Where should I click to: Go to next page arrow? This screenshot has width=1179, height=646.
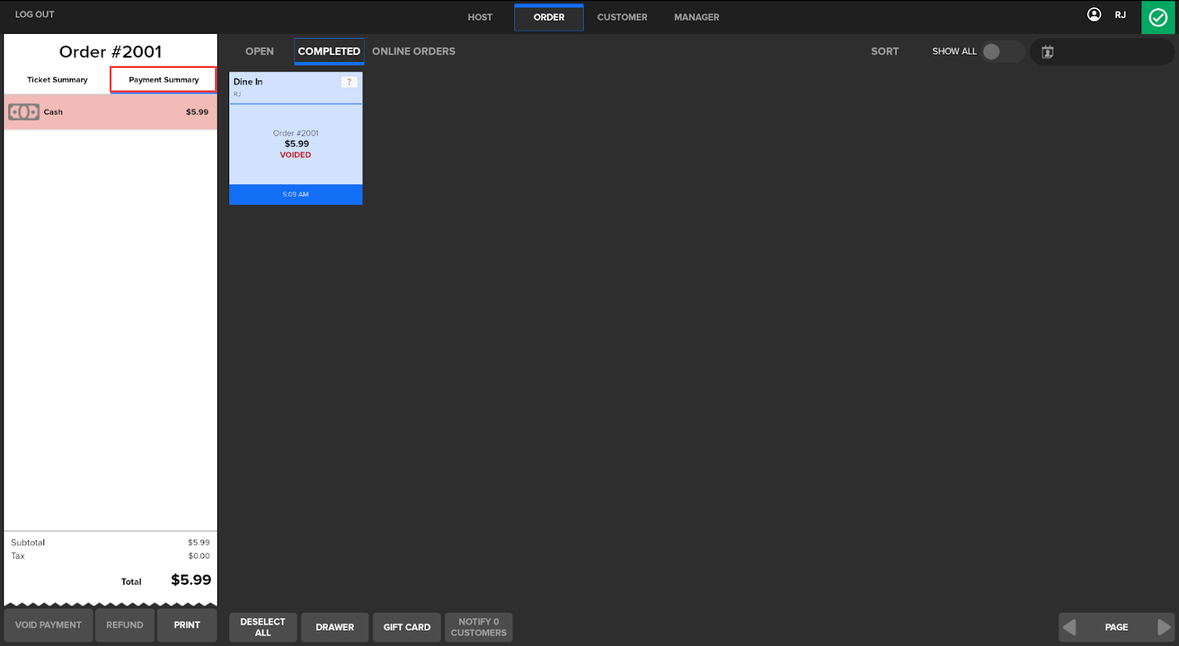tap(1163, 627)
